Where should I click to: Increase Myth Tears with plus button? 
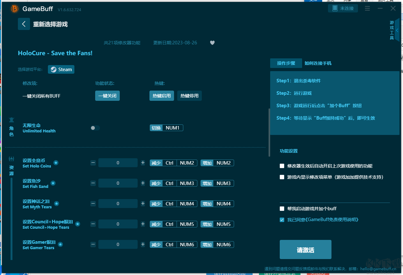[143, 204]
